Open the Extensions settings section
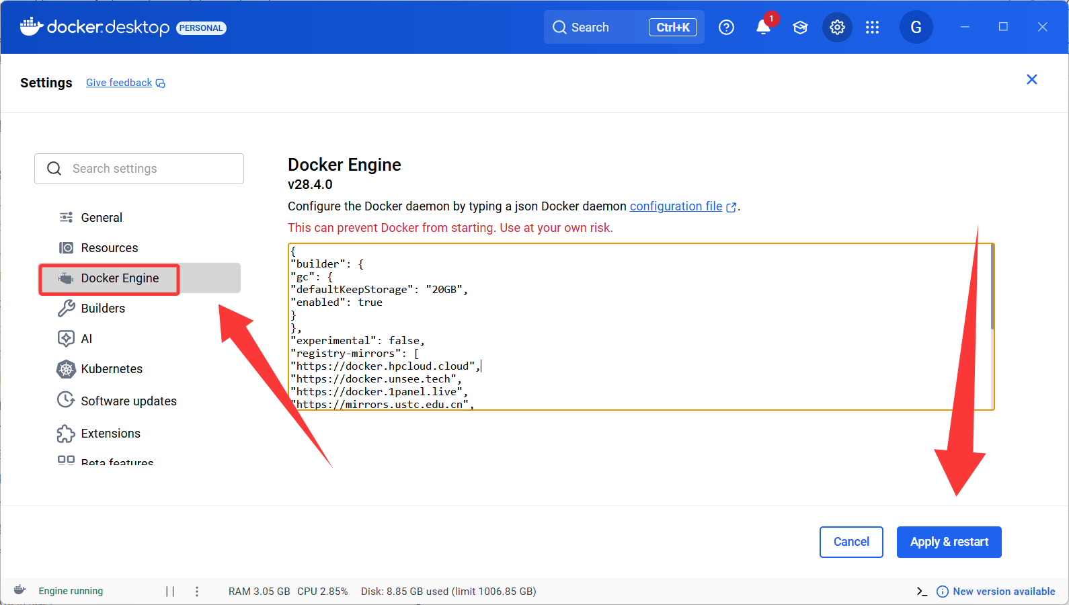The width and height of the screenshot is (1069, 605). pos(139,434)
